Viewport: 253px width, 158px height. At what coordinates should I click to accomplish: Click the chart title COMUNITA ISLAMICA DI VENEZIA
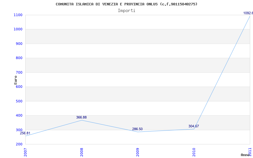[126, 4]
